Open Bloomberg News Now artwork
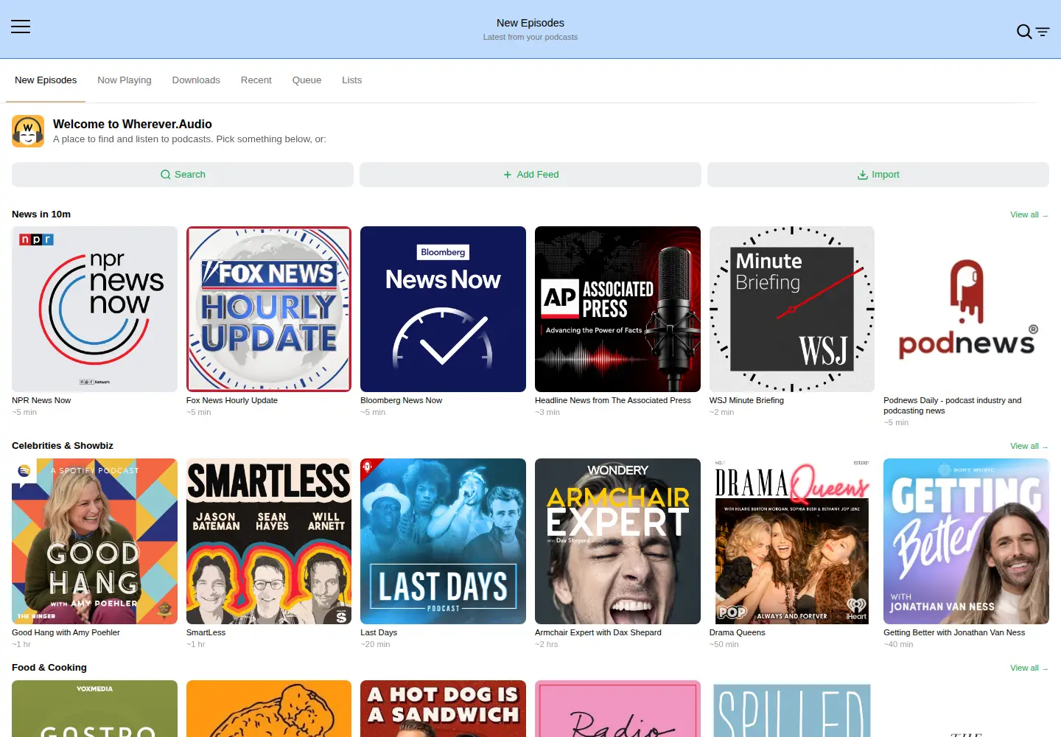The height and width of the screenshot is (737, 1061). (x=443, y=309)
